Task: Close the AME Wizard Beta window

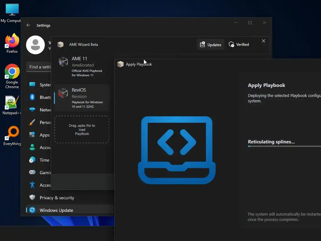Action: (x=263, y=41)
